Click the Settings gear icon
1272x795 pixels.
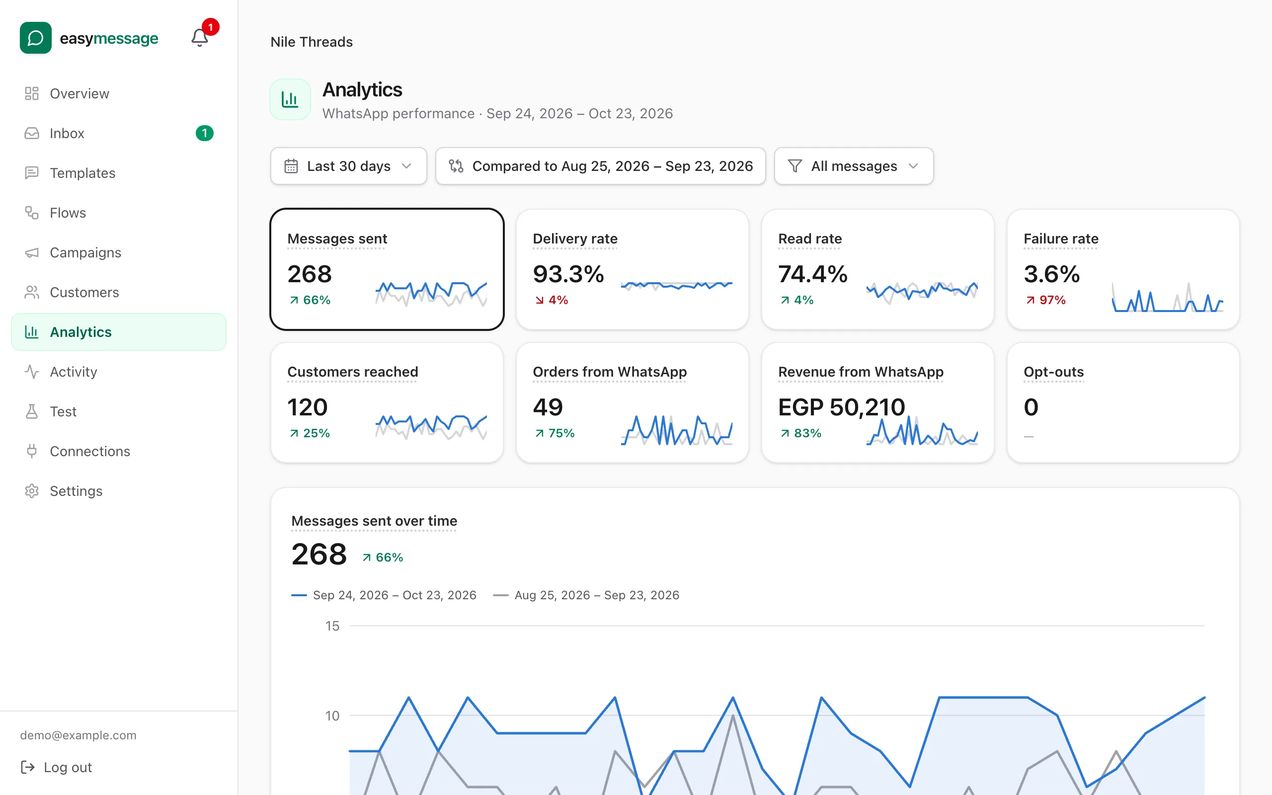click(32, 491)
